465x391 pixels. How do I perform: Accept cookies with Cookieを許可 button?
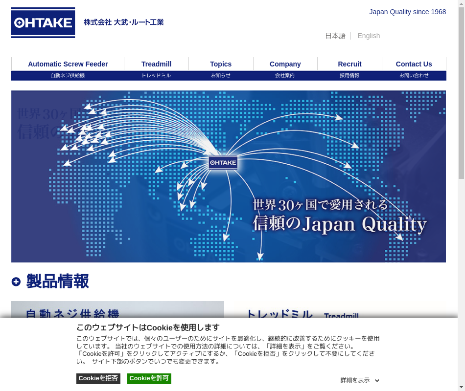[149, 378]
